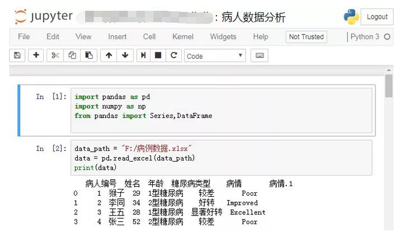The height and width of the screenshot is (232, 397).
Task: Click the 显著好转 value in output
Action: tap(207, 212)
